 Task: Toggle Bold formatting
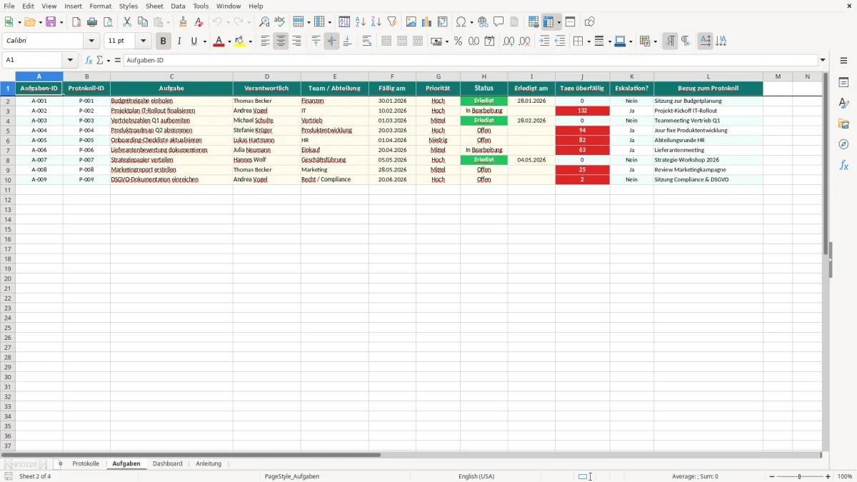(x=164, y=41)
